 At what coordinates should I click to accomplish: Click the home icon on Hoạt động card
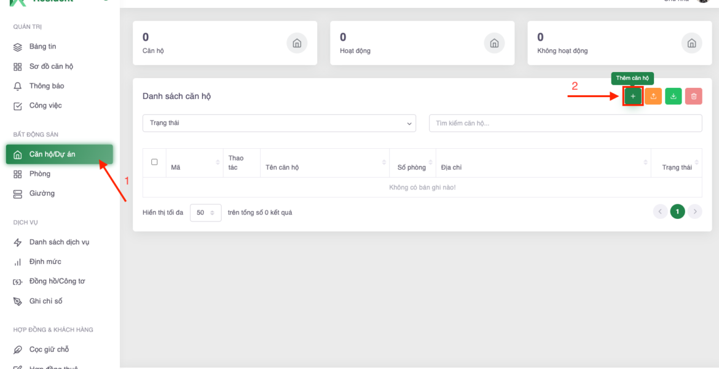(494, 43)
